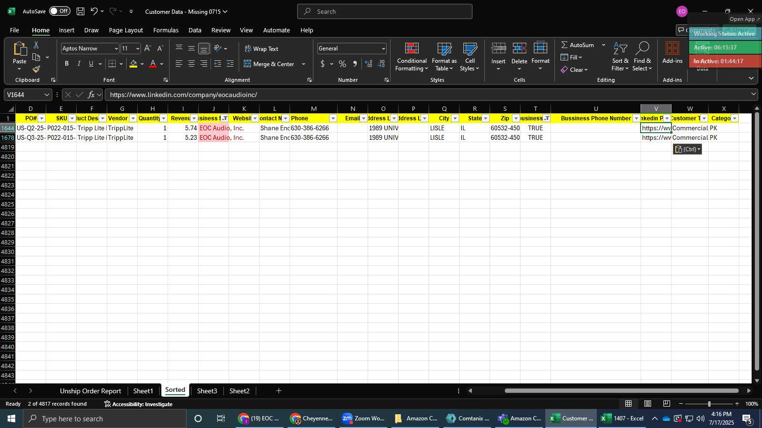762x428 pixels.
Task: Click the Save icon in title bar
Action: 80,11
